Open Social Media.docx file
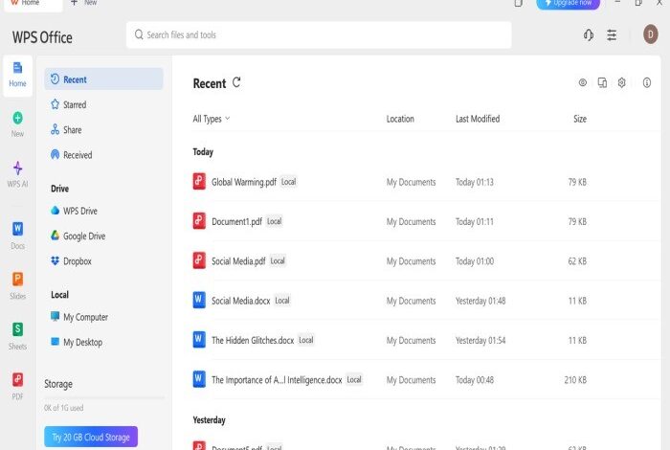 coord(240,301)
